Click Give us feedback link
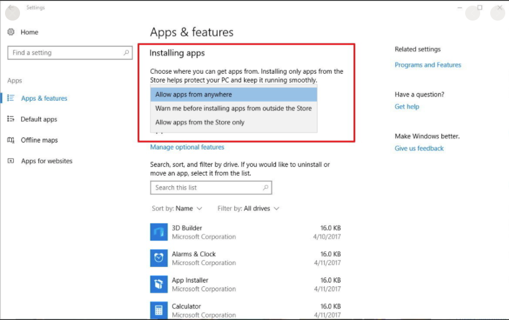Screen dimensions: 509x320 pyautogui.click(x=419, y=148)
